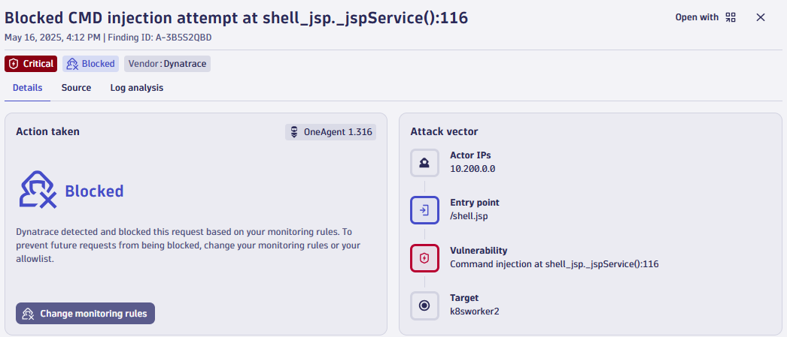Click the Open with grid icon
This screenshot has height=337, width=787.
(x=731, y=17)
